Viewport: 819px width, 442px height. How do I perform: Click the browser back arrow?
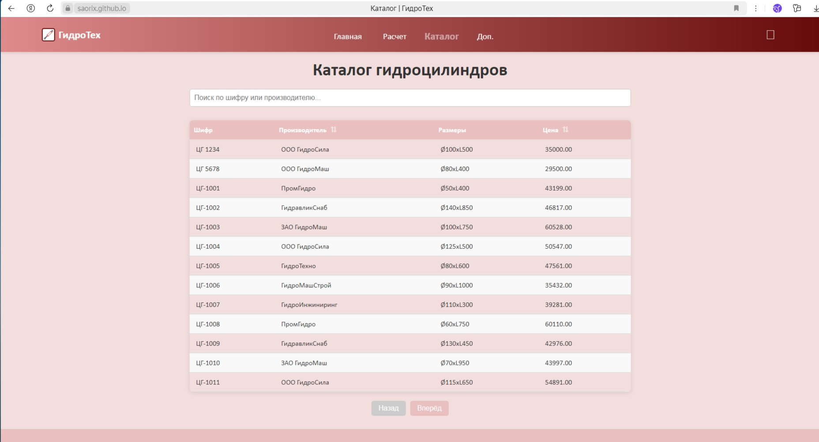[x=11, y=8]
